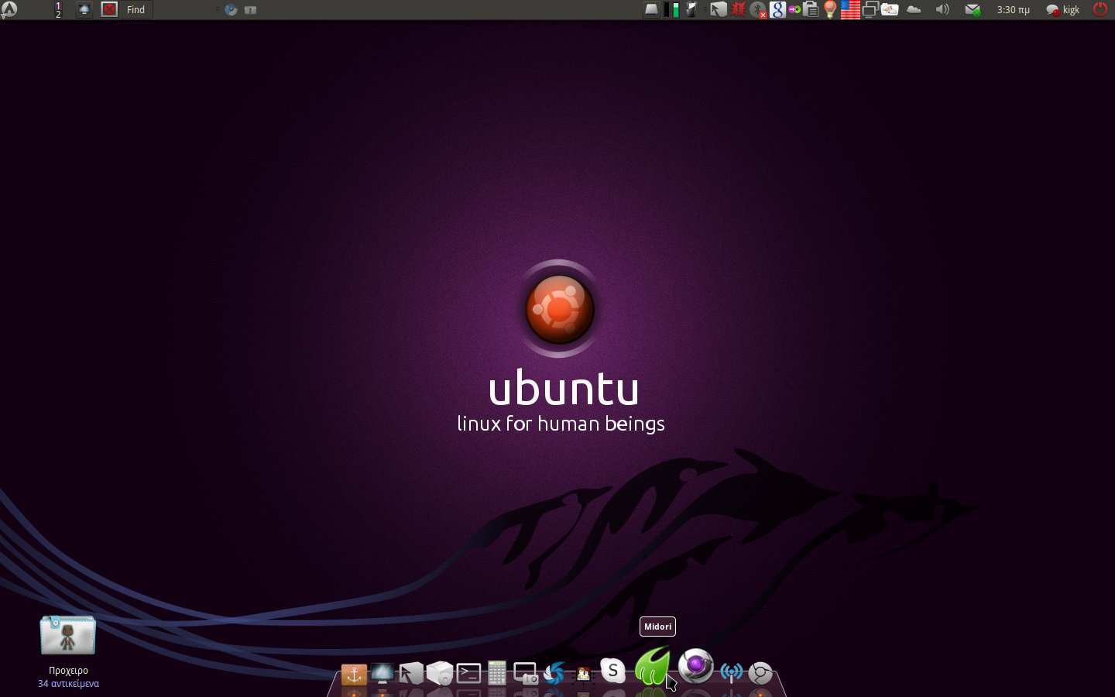This screenshot has width=1115, height=697.
Task: Open the US flag keyboard layout indicator
Action: [x=850, y=9]
